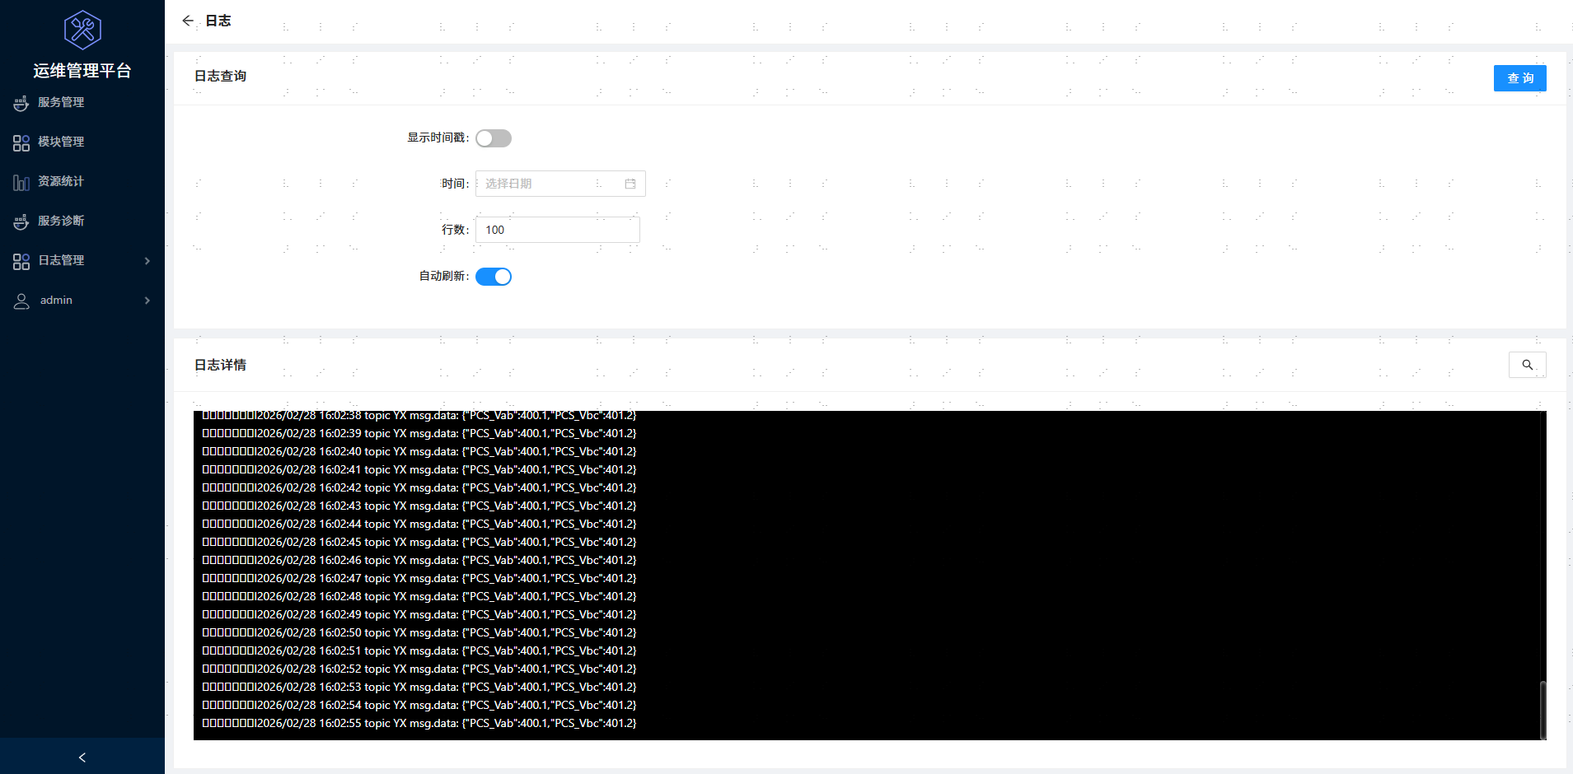Open calendar icon in date picker

click(x=630, y=184)
